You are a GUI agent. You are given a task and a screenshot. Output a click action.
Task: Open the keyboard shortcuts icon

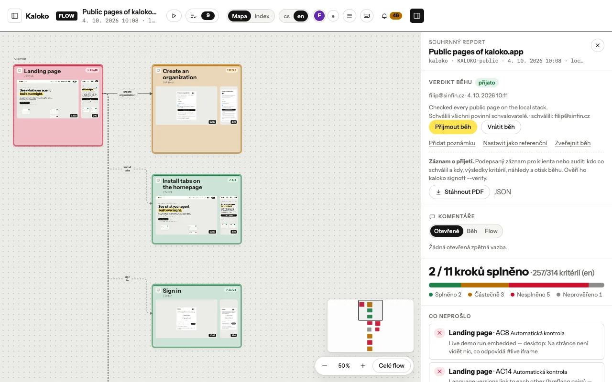pos(367,16)
